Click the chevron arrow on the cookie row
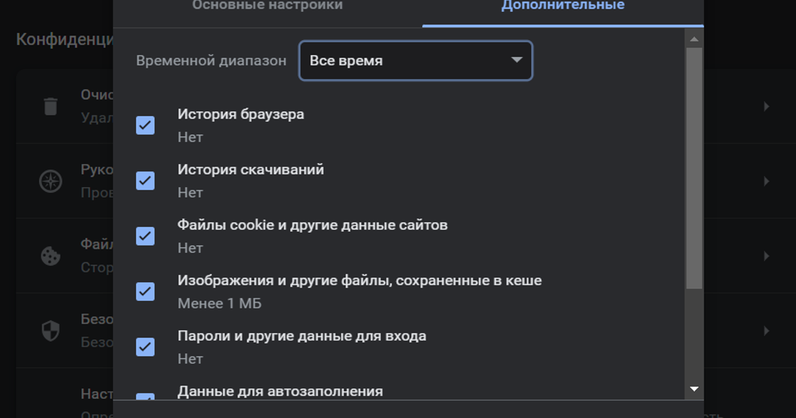Screen dimensions: 796x418 [766, 256]
